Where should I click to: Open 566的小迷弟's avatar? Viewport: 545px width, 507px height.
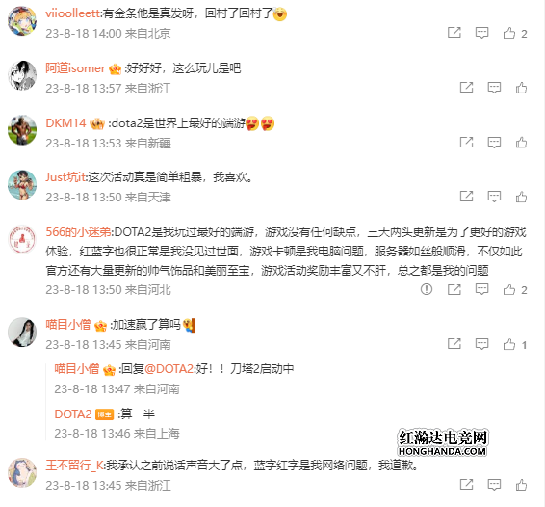(22, 240)
